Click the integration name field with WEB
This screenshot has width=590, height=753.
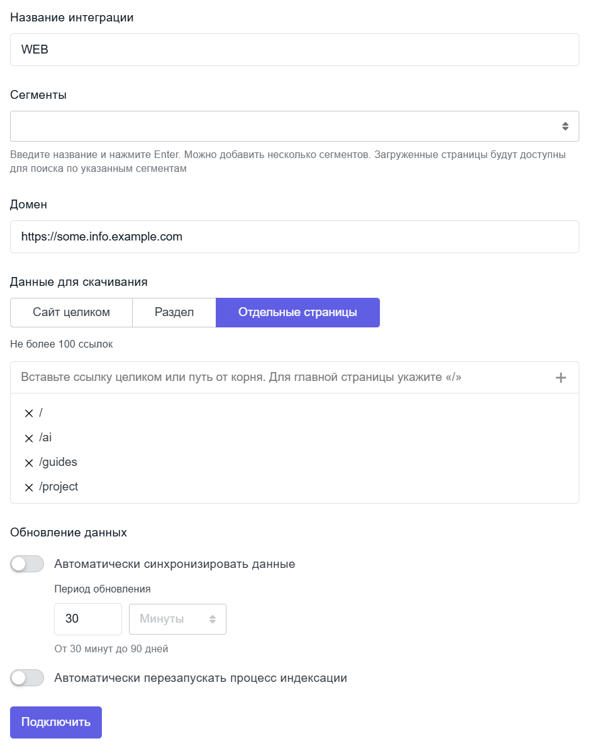click(294, 50)
